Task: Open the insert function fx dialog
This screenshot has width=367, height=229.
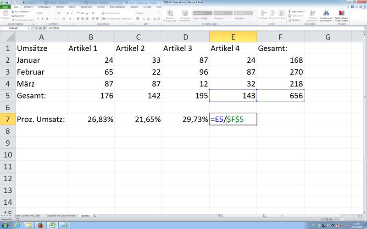Action: point(44,28)
